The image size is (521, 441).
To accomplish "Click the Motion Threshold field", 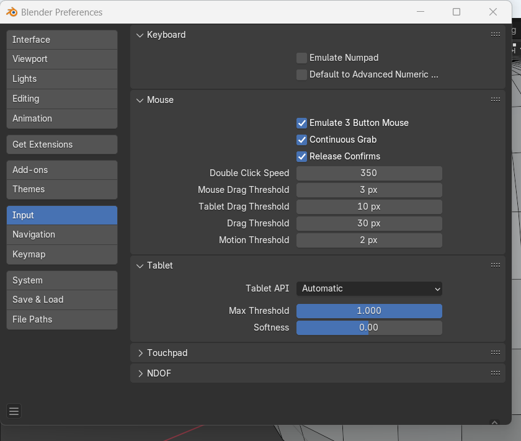I will point(369,240).
